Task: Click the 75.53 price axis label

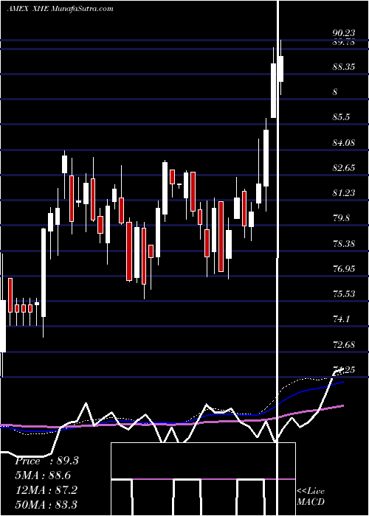Action: 344,294
